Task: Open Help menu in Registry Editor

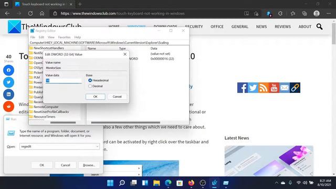Action: coord(78,37)
